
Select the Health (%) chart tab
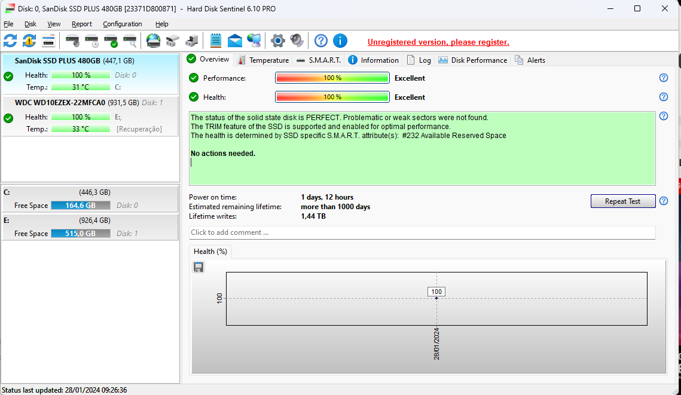(210, 252)
